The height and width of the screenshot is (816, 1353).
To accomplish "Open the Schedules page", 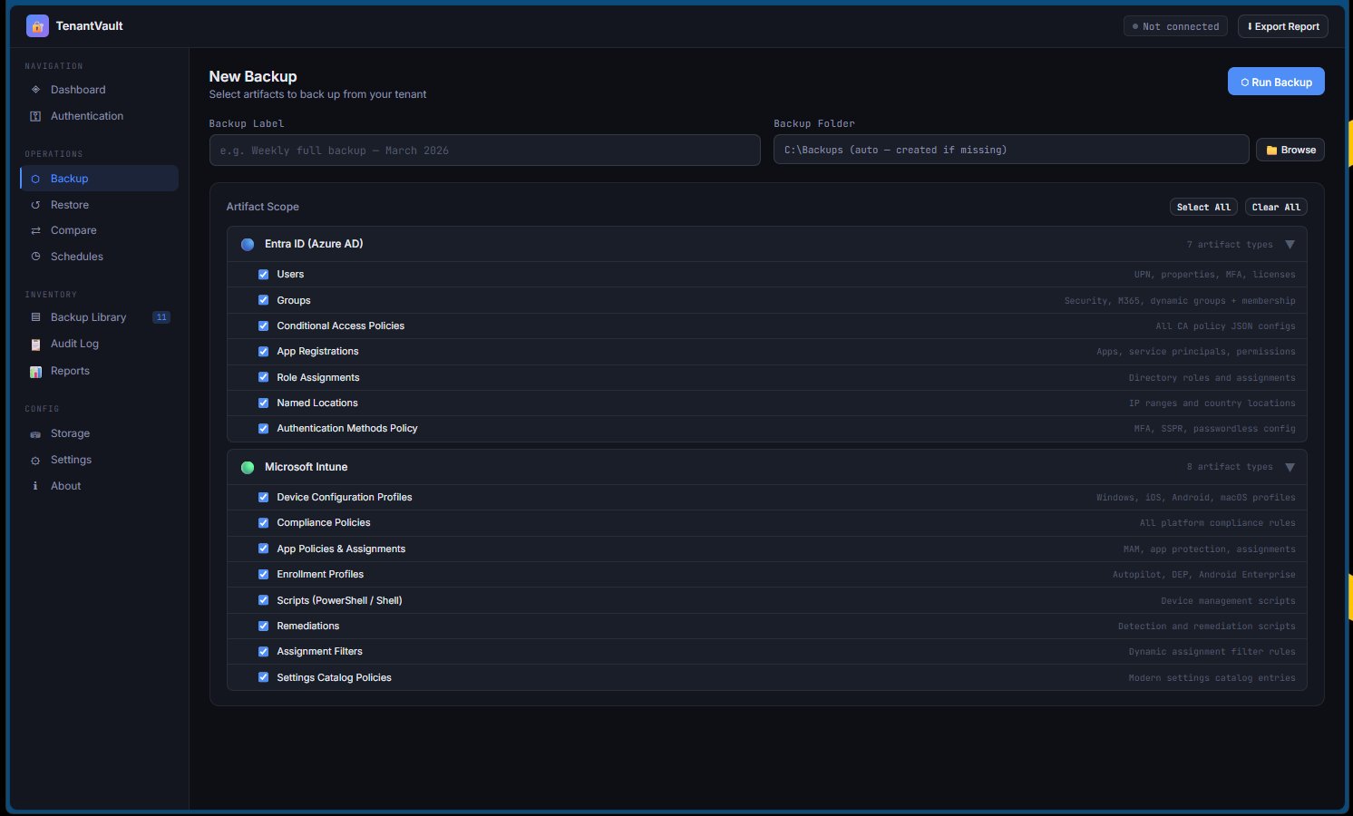I will (99, 257).
